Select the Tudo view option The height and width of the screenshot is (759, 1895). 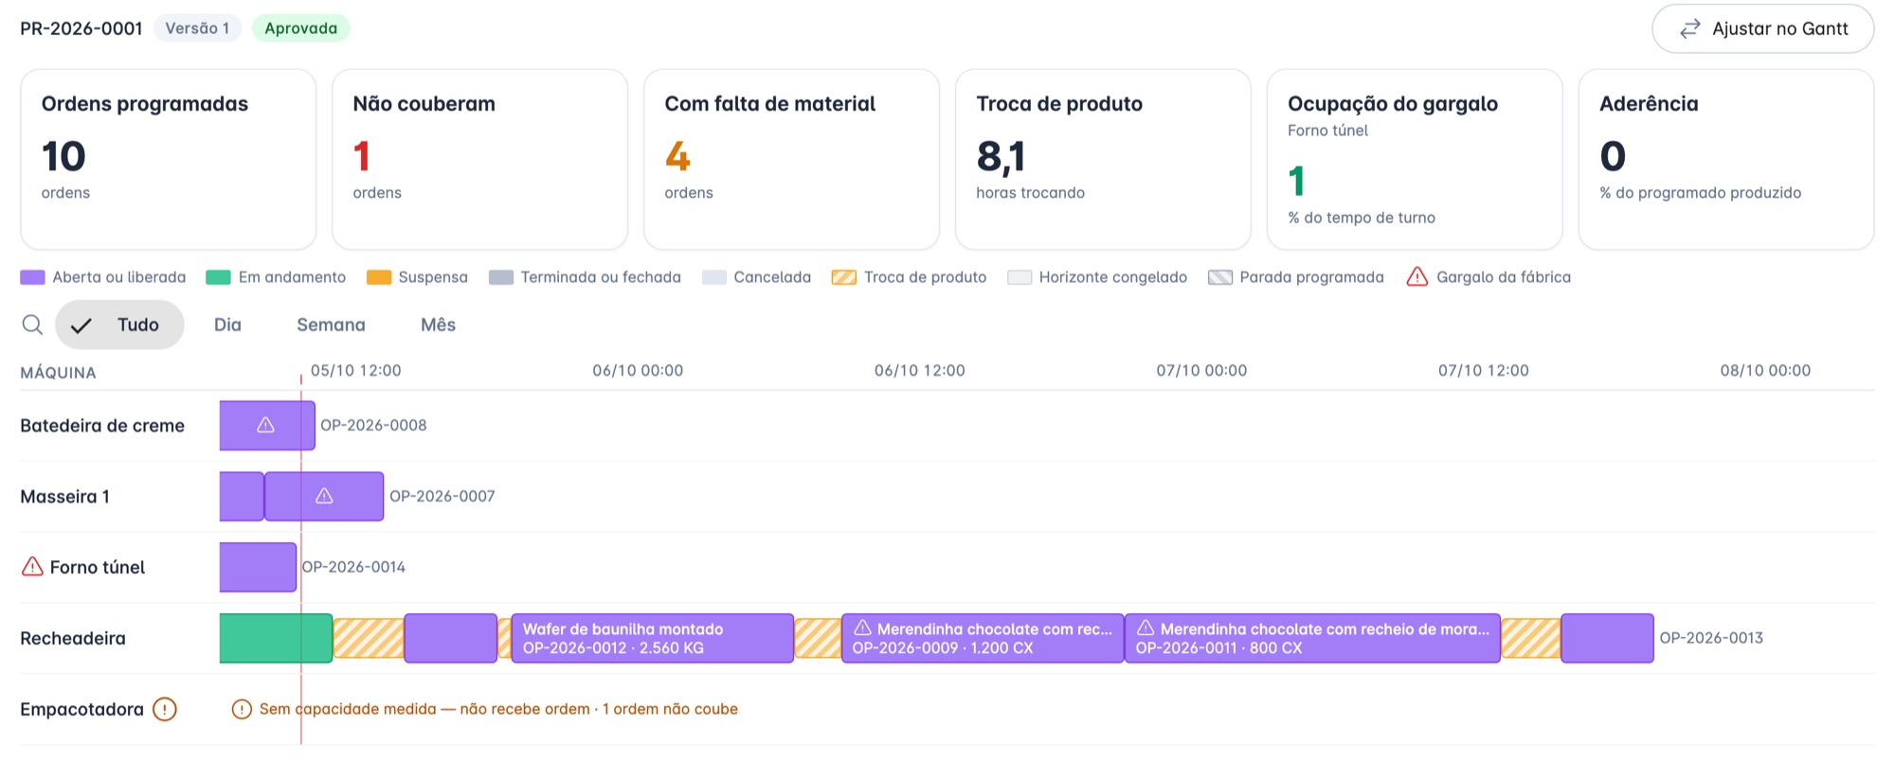(119, 325)
